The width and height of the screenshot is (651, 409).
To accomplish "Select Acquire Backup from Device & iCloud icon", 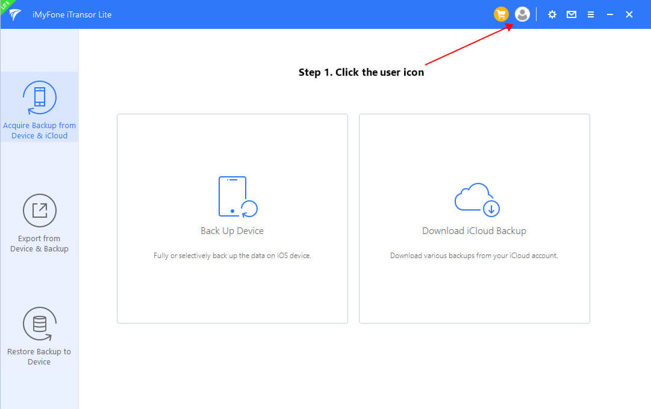I will point(39,97).
